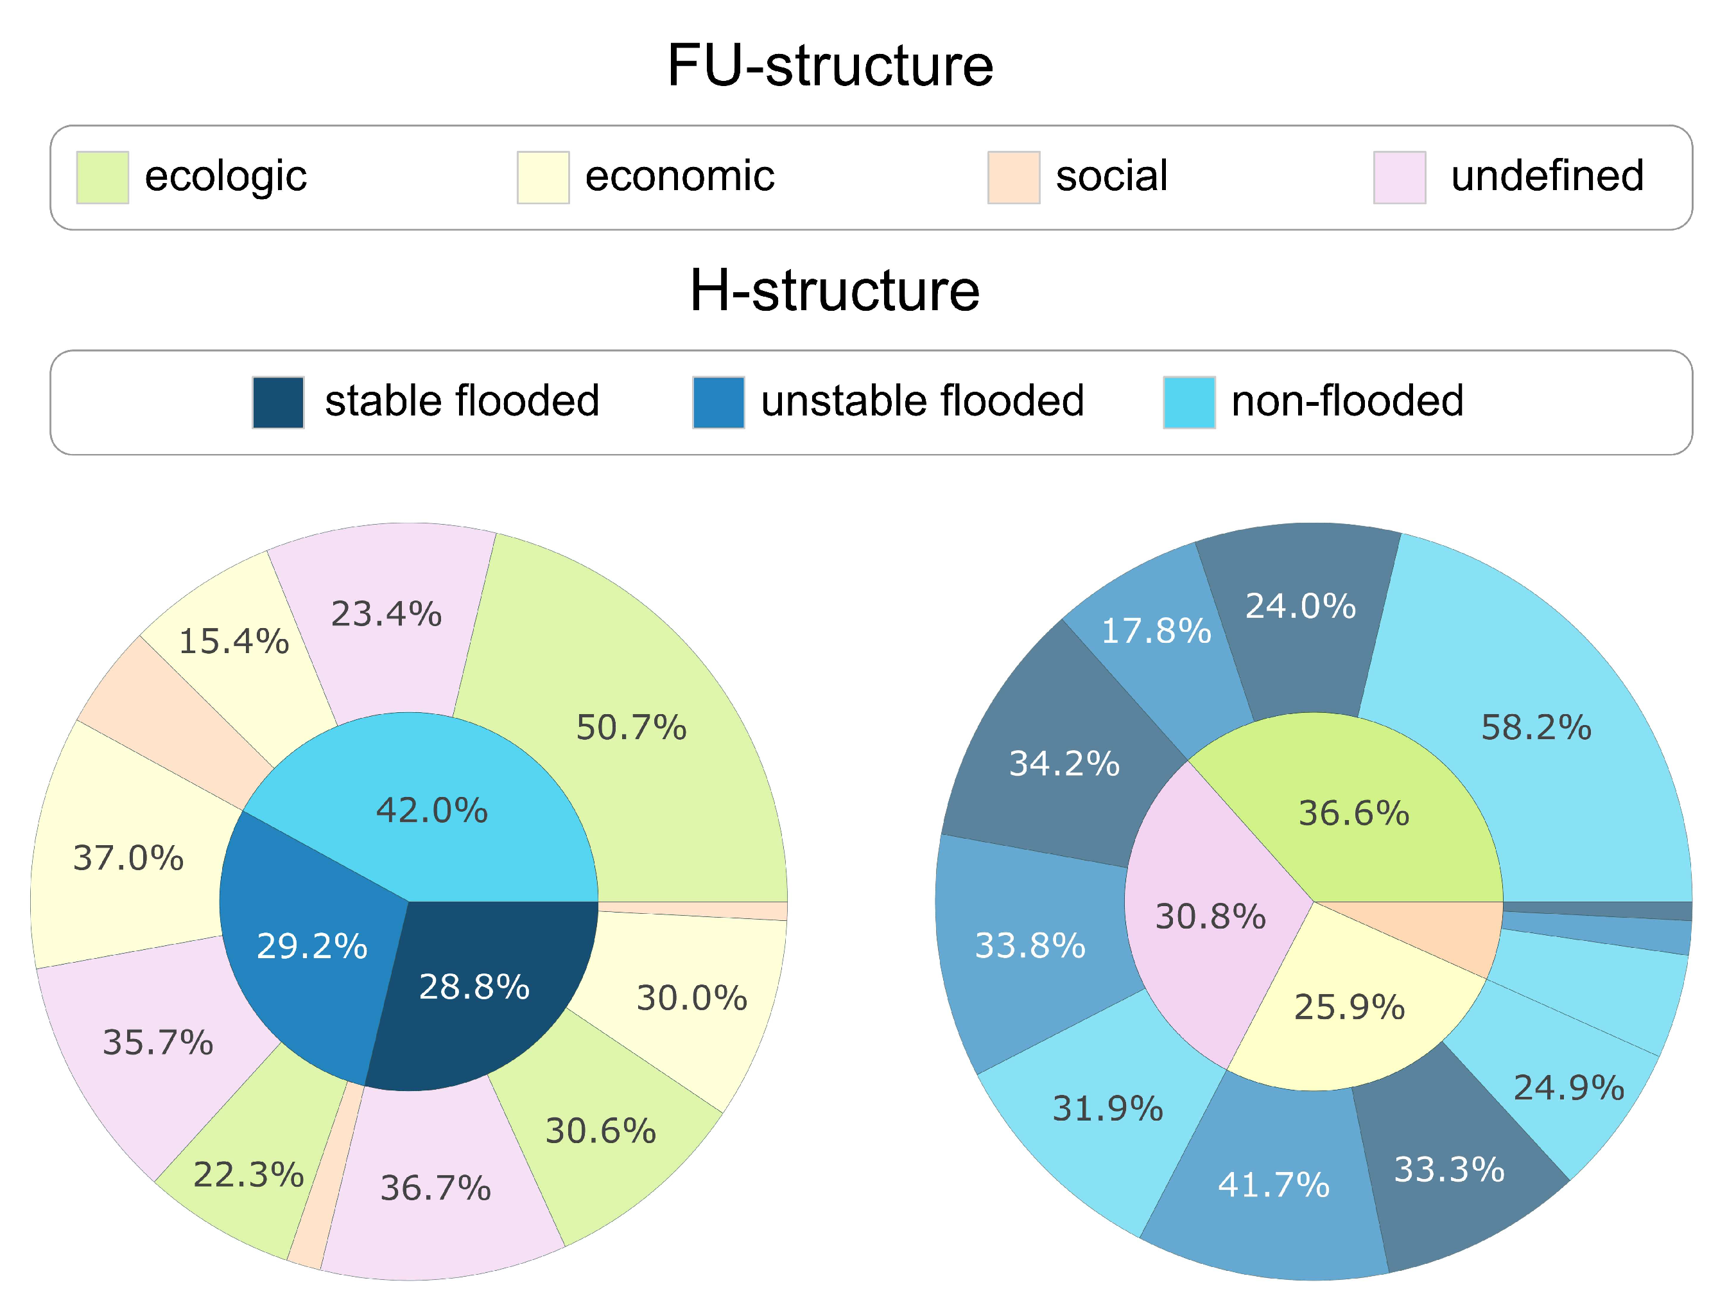
Task: Click the ecologic legend color swatch
Action: coord(103,178)
